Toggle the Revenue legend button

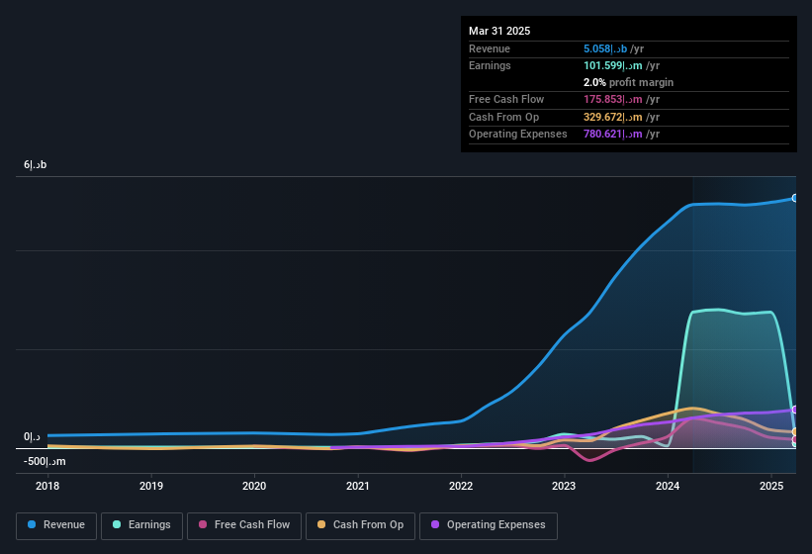tap(56, 525)
